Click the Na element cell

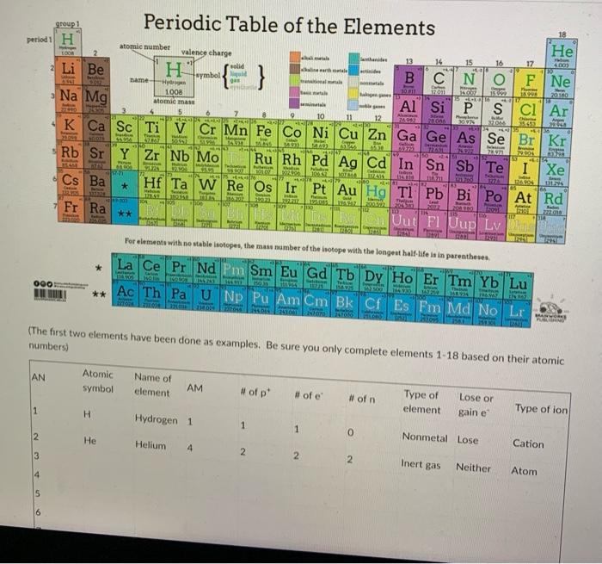[69, 101]
